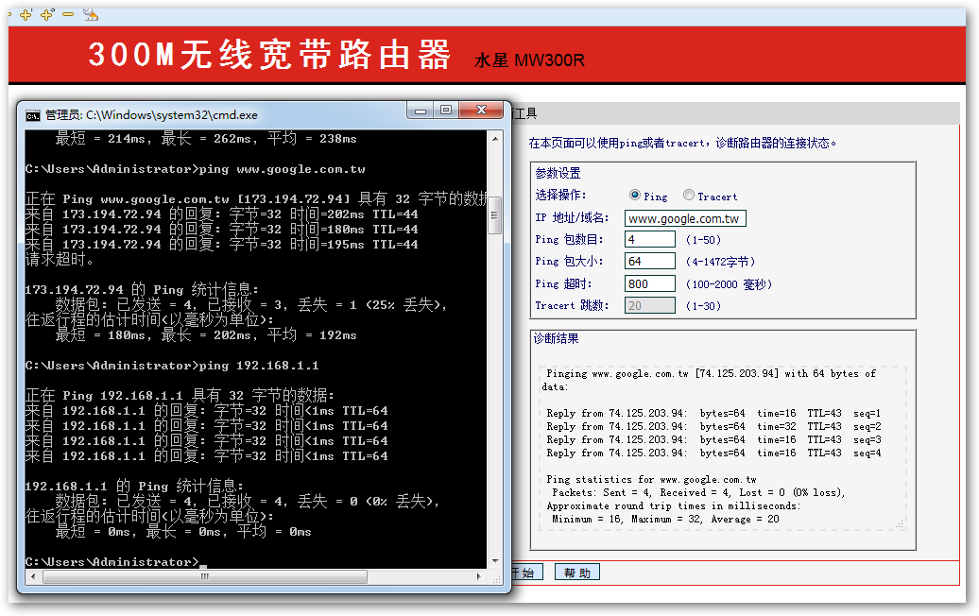The height and width of the screenshot is (616, 979).
Task: Click the 帮助 help button
Action: 576,573
